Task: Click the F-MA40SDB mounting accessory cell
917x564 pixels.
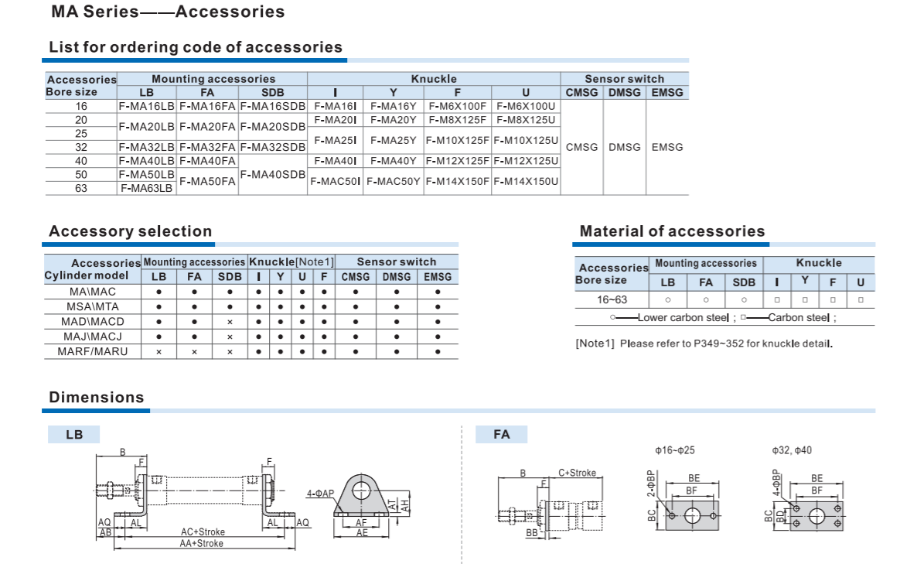Action: pyautogui.click(x=273, y=175)
